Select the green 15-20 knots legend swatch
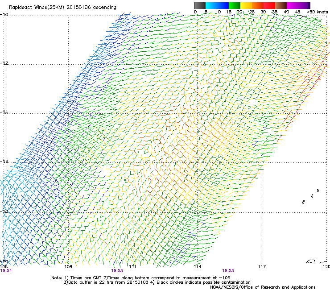This screenshot has height=290, width=330. [235, 5]
